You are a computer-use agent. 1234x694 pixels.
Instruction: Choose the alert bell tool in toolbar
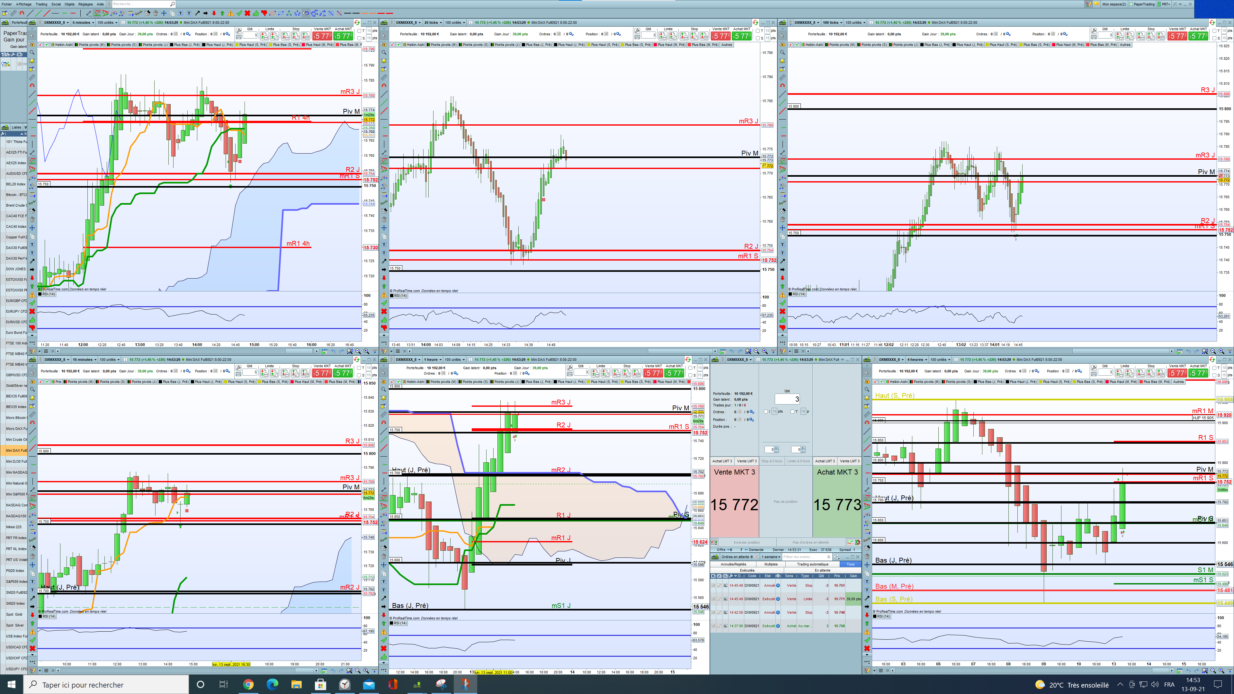pos(4,13)
